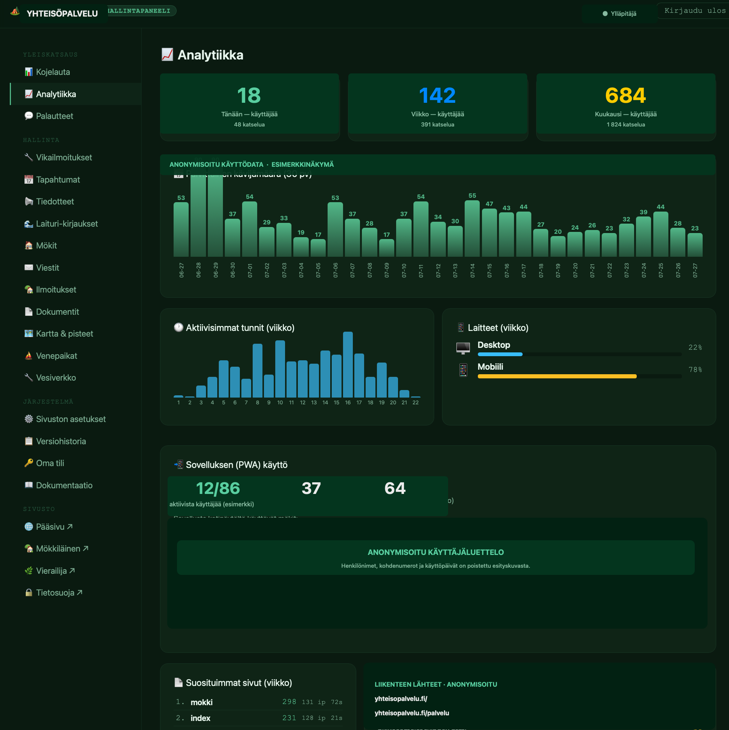Open the Tietosuoja external link
The height and width of the screenshot is (730, 729).
point(54,593)
